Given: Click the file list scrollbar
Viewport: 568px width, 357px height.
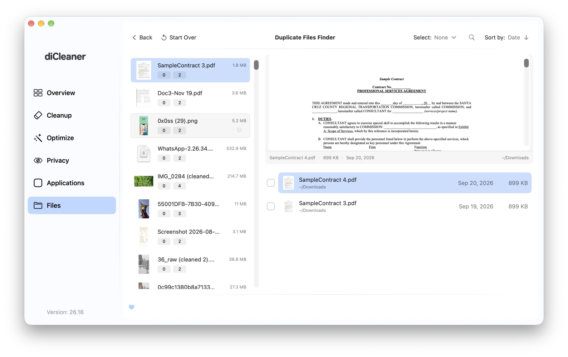Looking at the screenshot, I should coord(256,65).
